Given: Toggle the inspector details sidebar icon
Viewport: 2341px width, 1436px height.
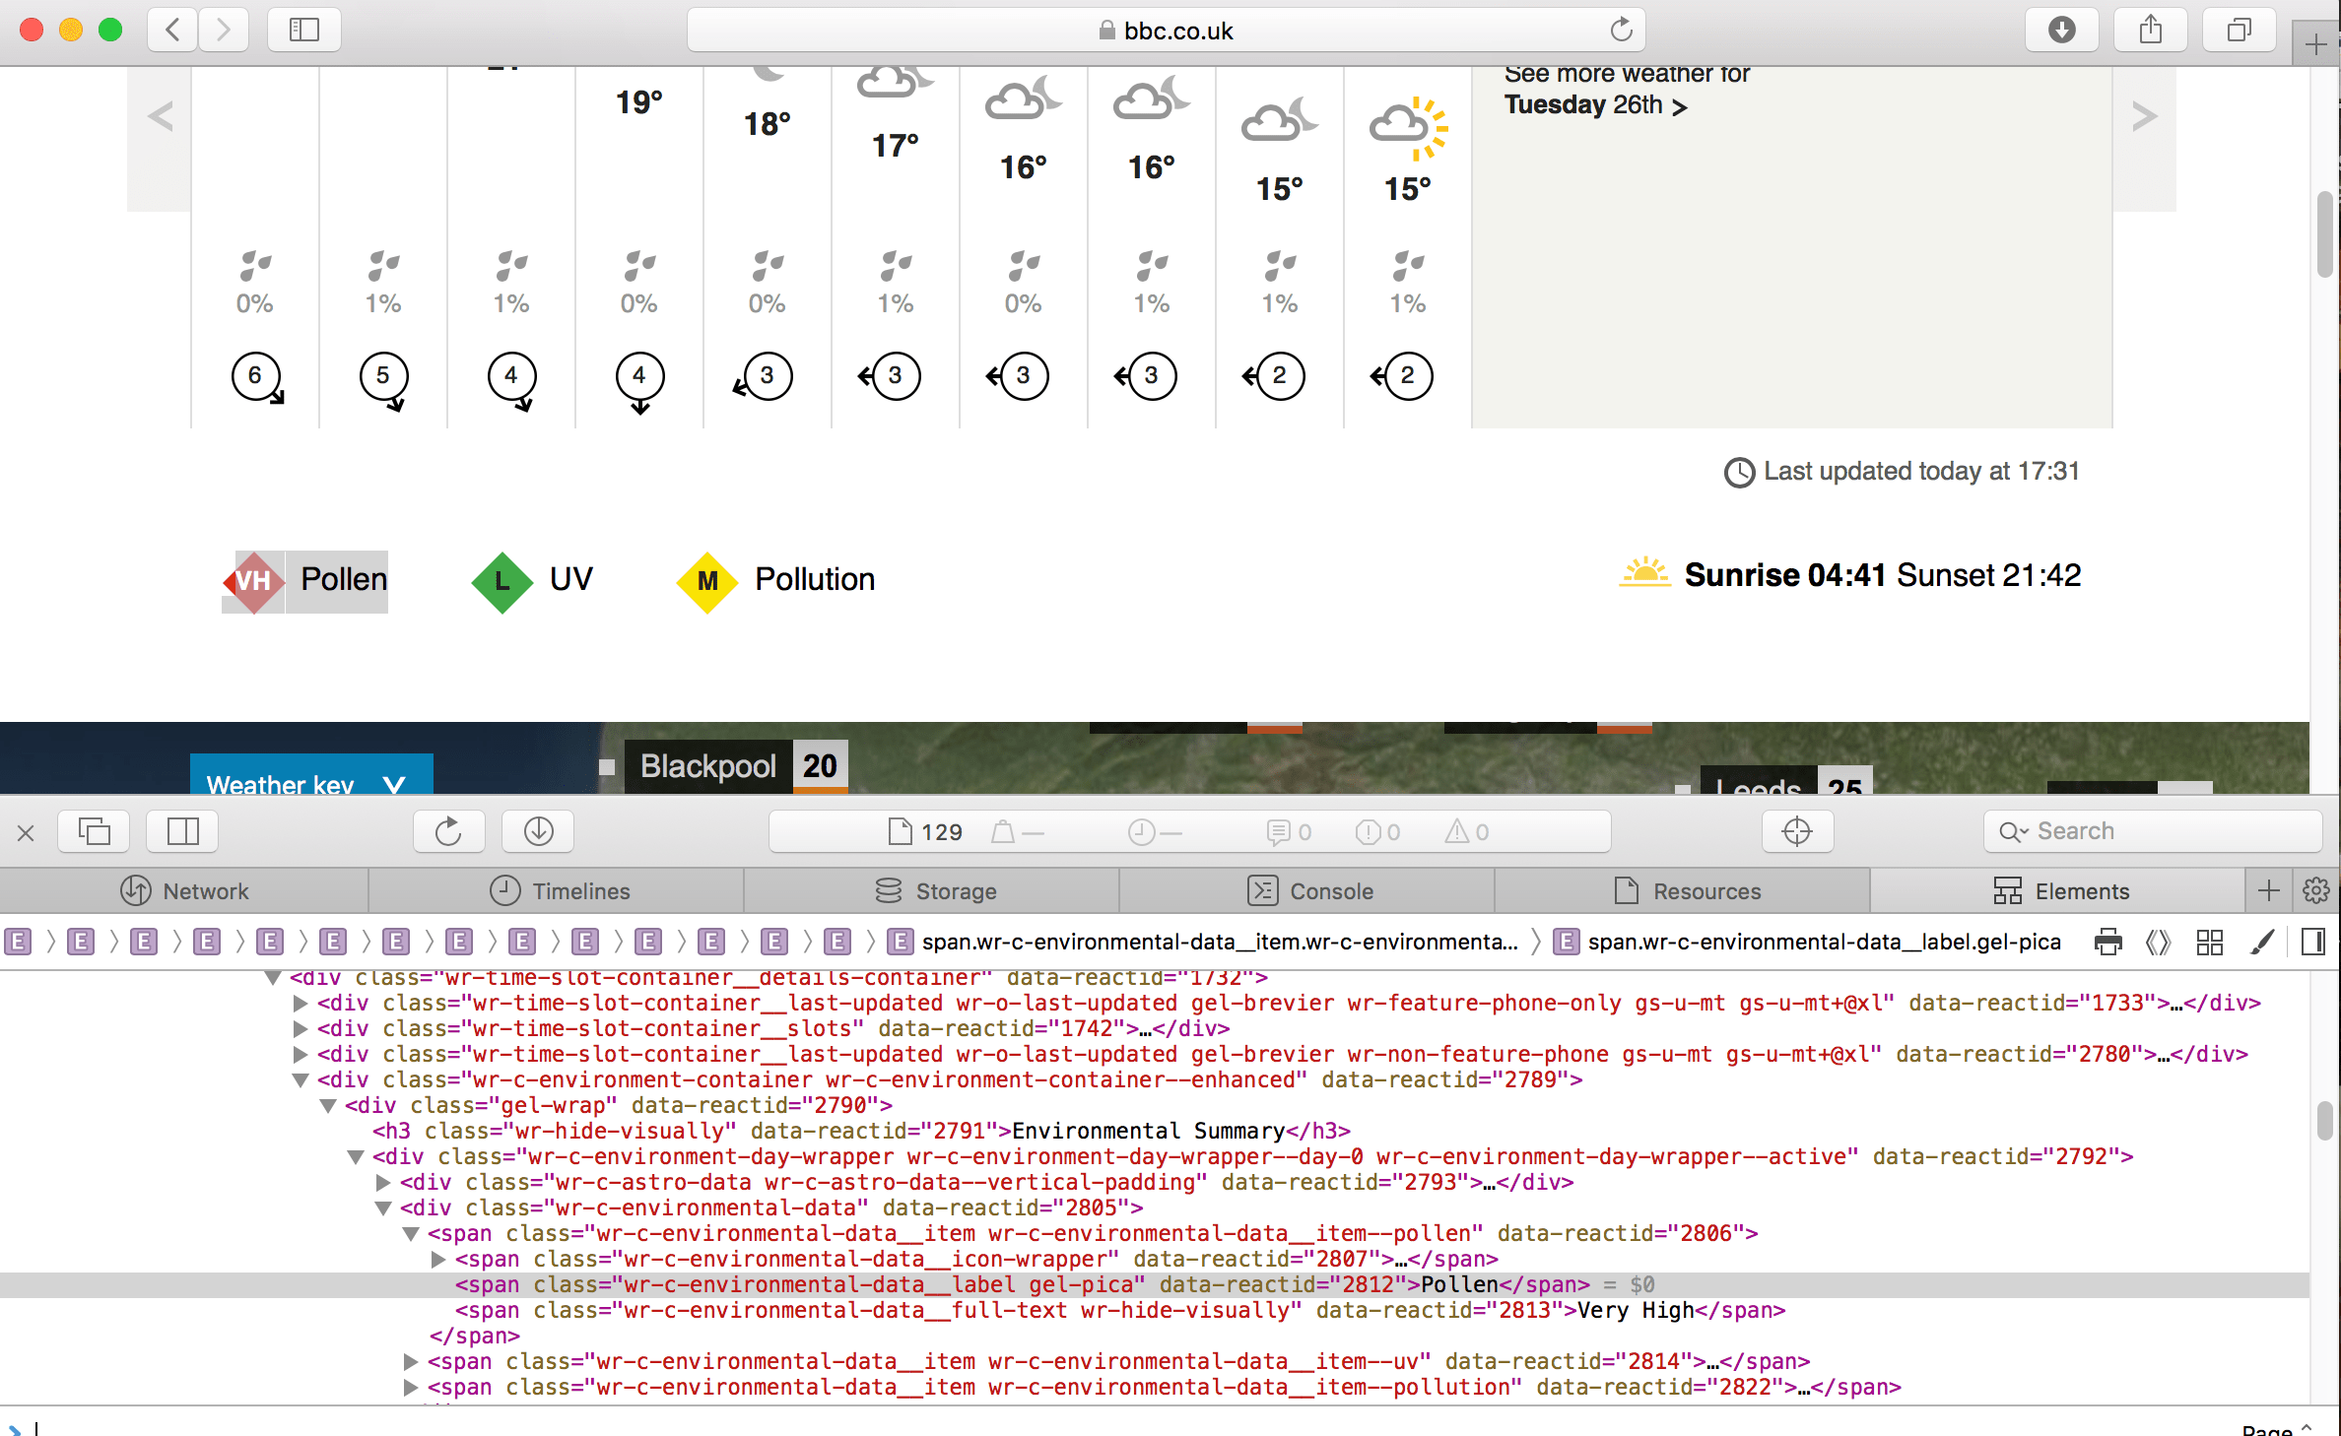Looking at the screenshot, I should click(2313, 942).
